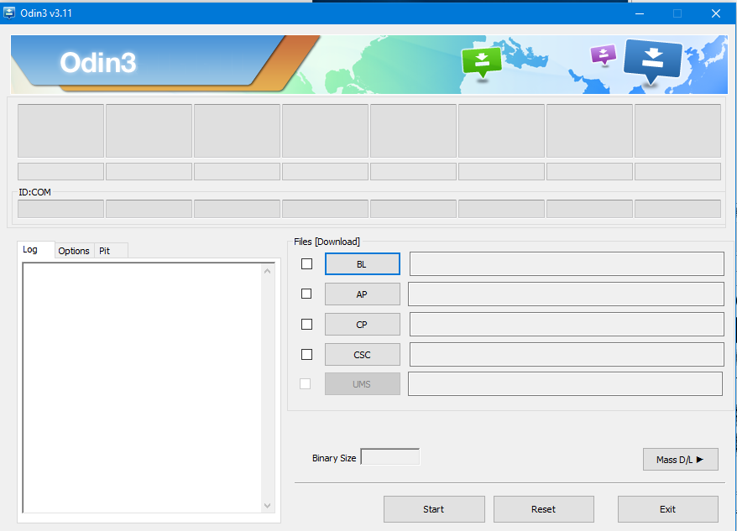Click the purple upload balloon icon in banner
Viewport: 737px width, 531px height.
point(603,55)
